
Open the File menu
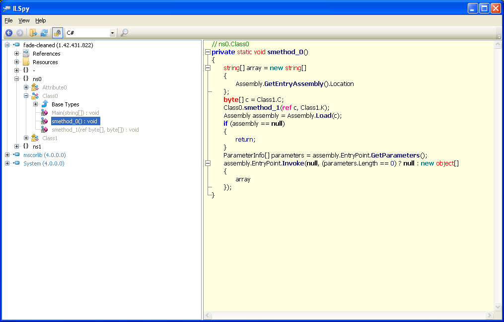[8, 20]
